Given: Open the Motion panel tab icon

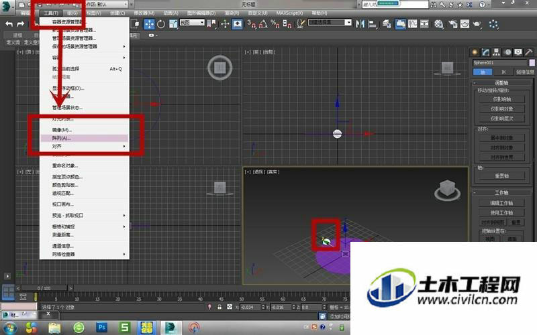Looking at the screenshot, I should coord(507,52).
